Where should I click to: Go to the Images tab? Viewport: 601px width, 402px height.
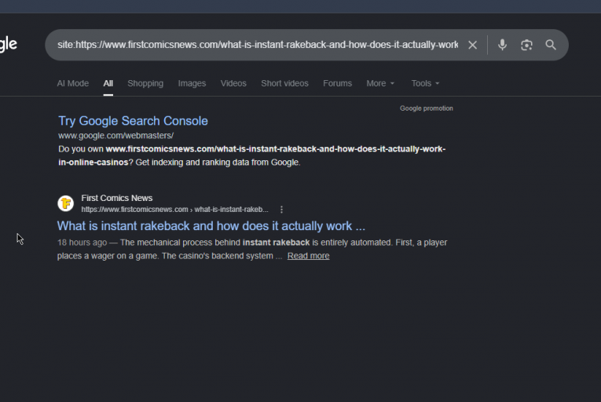192,83
